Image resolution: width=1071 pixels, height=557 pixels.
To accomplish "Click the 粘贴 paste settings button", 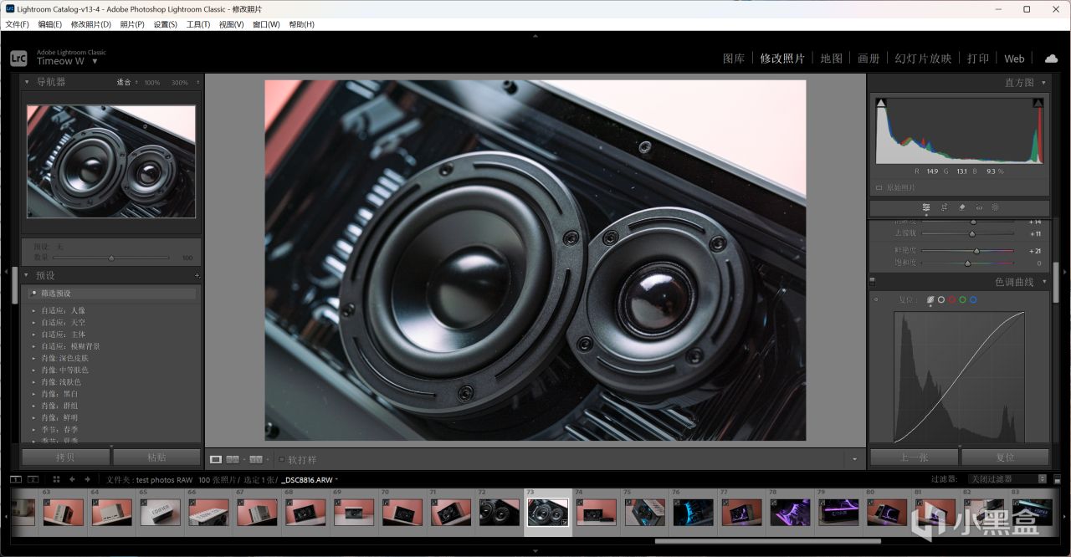I will point(156,457).
